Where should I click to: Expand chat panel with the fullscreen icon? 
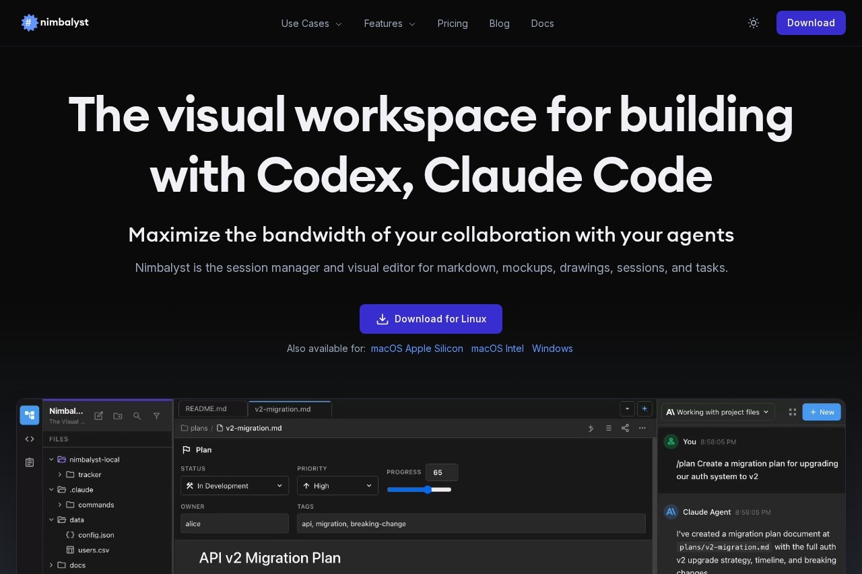[x=793, y=412]
